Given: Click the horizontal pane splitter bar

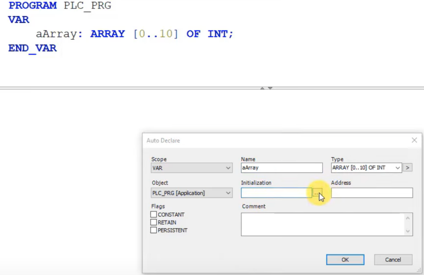Looking at the screenshot, I should click(x=124, y=88).
